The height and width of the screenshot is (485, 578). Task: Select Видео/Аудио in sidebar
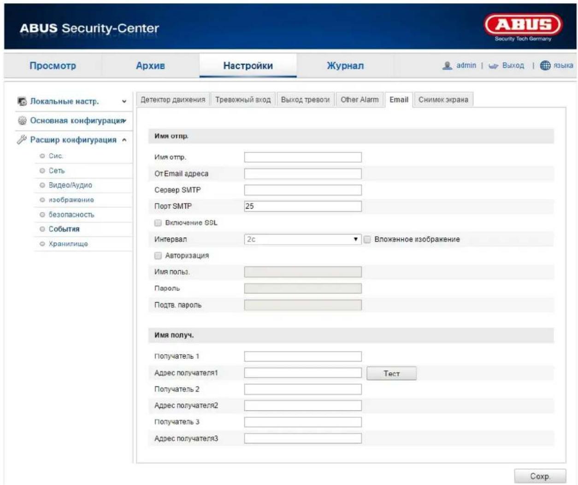tap(71, 185)
